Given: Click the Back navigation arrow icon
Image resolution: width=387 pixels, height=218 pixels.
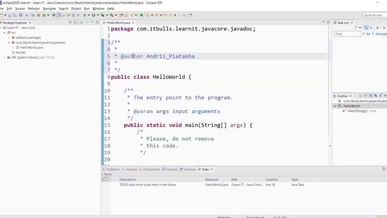Looking at the screenshot, I should coord(171,15).
